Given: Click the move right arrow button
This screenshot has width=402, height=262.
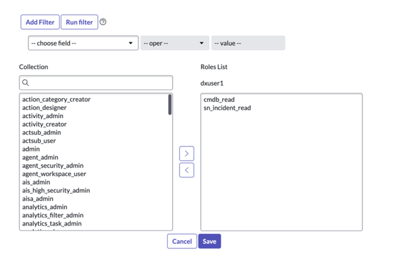Looking at the screenshot, I should (x=186, y=153).
